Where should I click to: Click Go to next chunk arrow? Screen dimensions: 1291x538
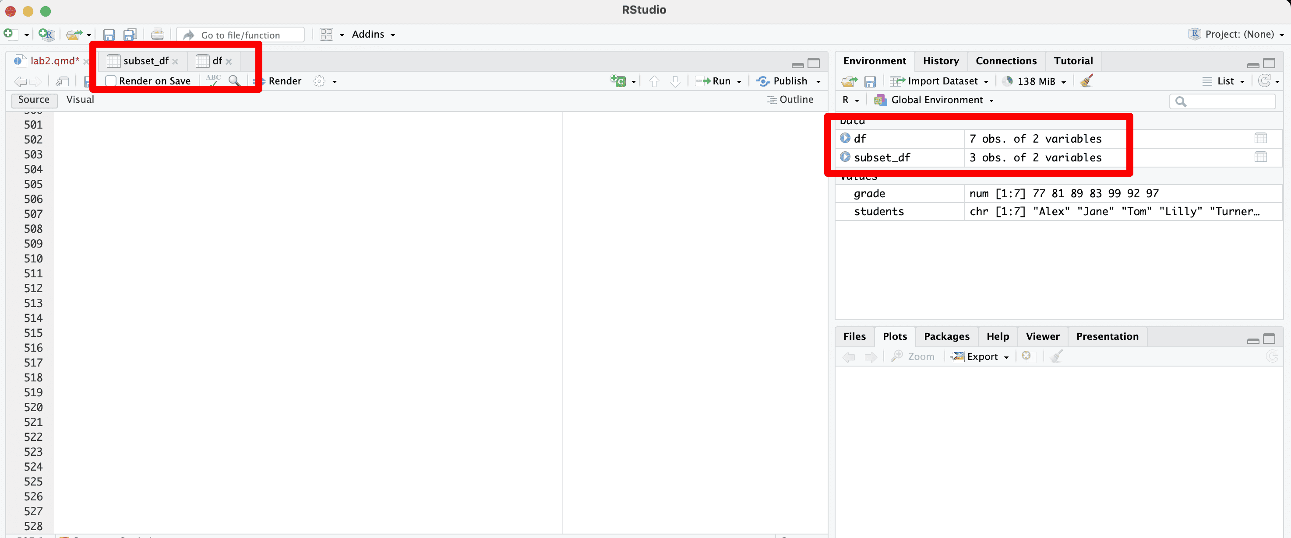(675, 81)
